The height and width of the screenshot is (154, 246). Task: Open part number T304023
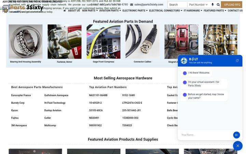[x=127, y=125]
